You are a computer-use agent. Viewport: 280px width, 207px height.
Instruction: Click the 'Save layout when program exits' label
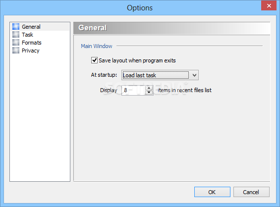pos(137,60)
